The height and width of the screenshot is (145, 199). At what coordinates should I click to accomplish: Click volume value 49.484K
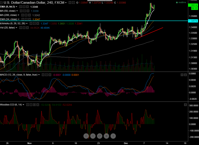(x=45, y=28)
